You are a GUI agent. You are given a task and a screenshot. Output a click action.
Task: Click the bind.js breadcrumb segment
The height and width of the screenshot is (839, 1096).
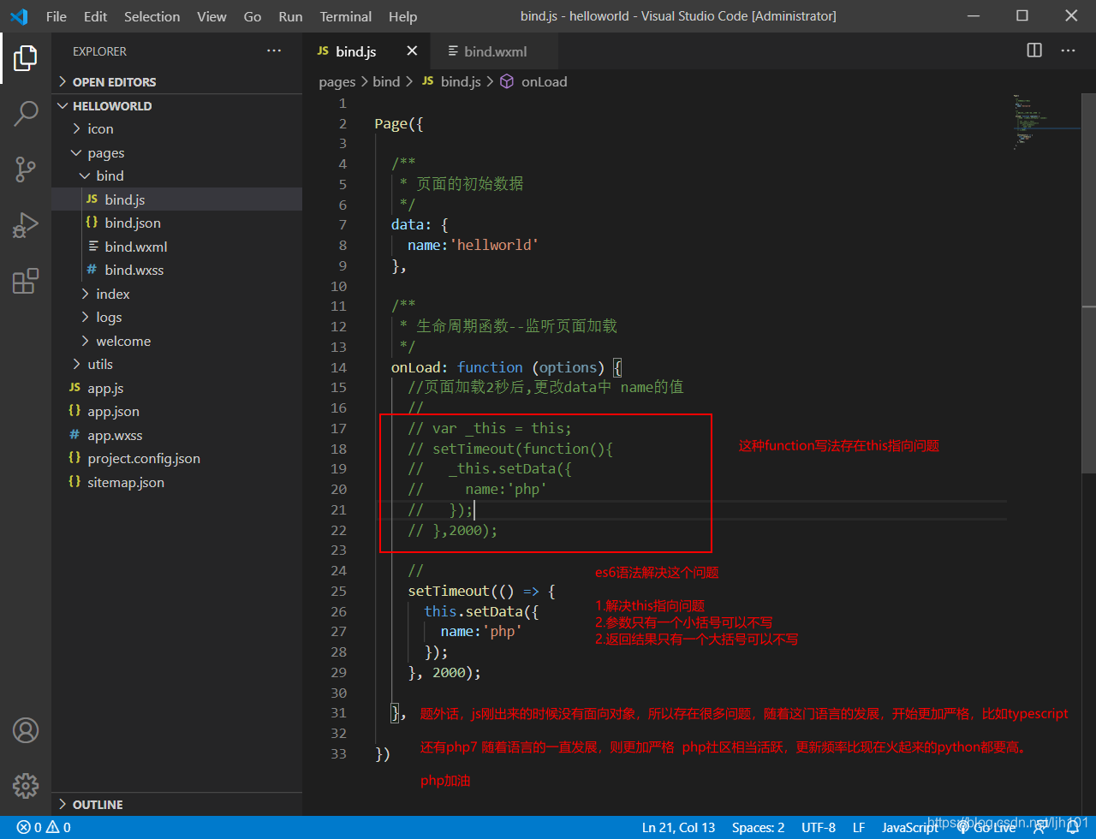point(460,81)
